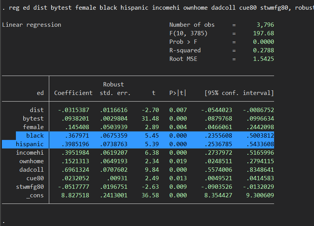Select the R-squared value 0.2788
The width and height of the screenshot is (314, 226).
[264, 50]
